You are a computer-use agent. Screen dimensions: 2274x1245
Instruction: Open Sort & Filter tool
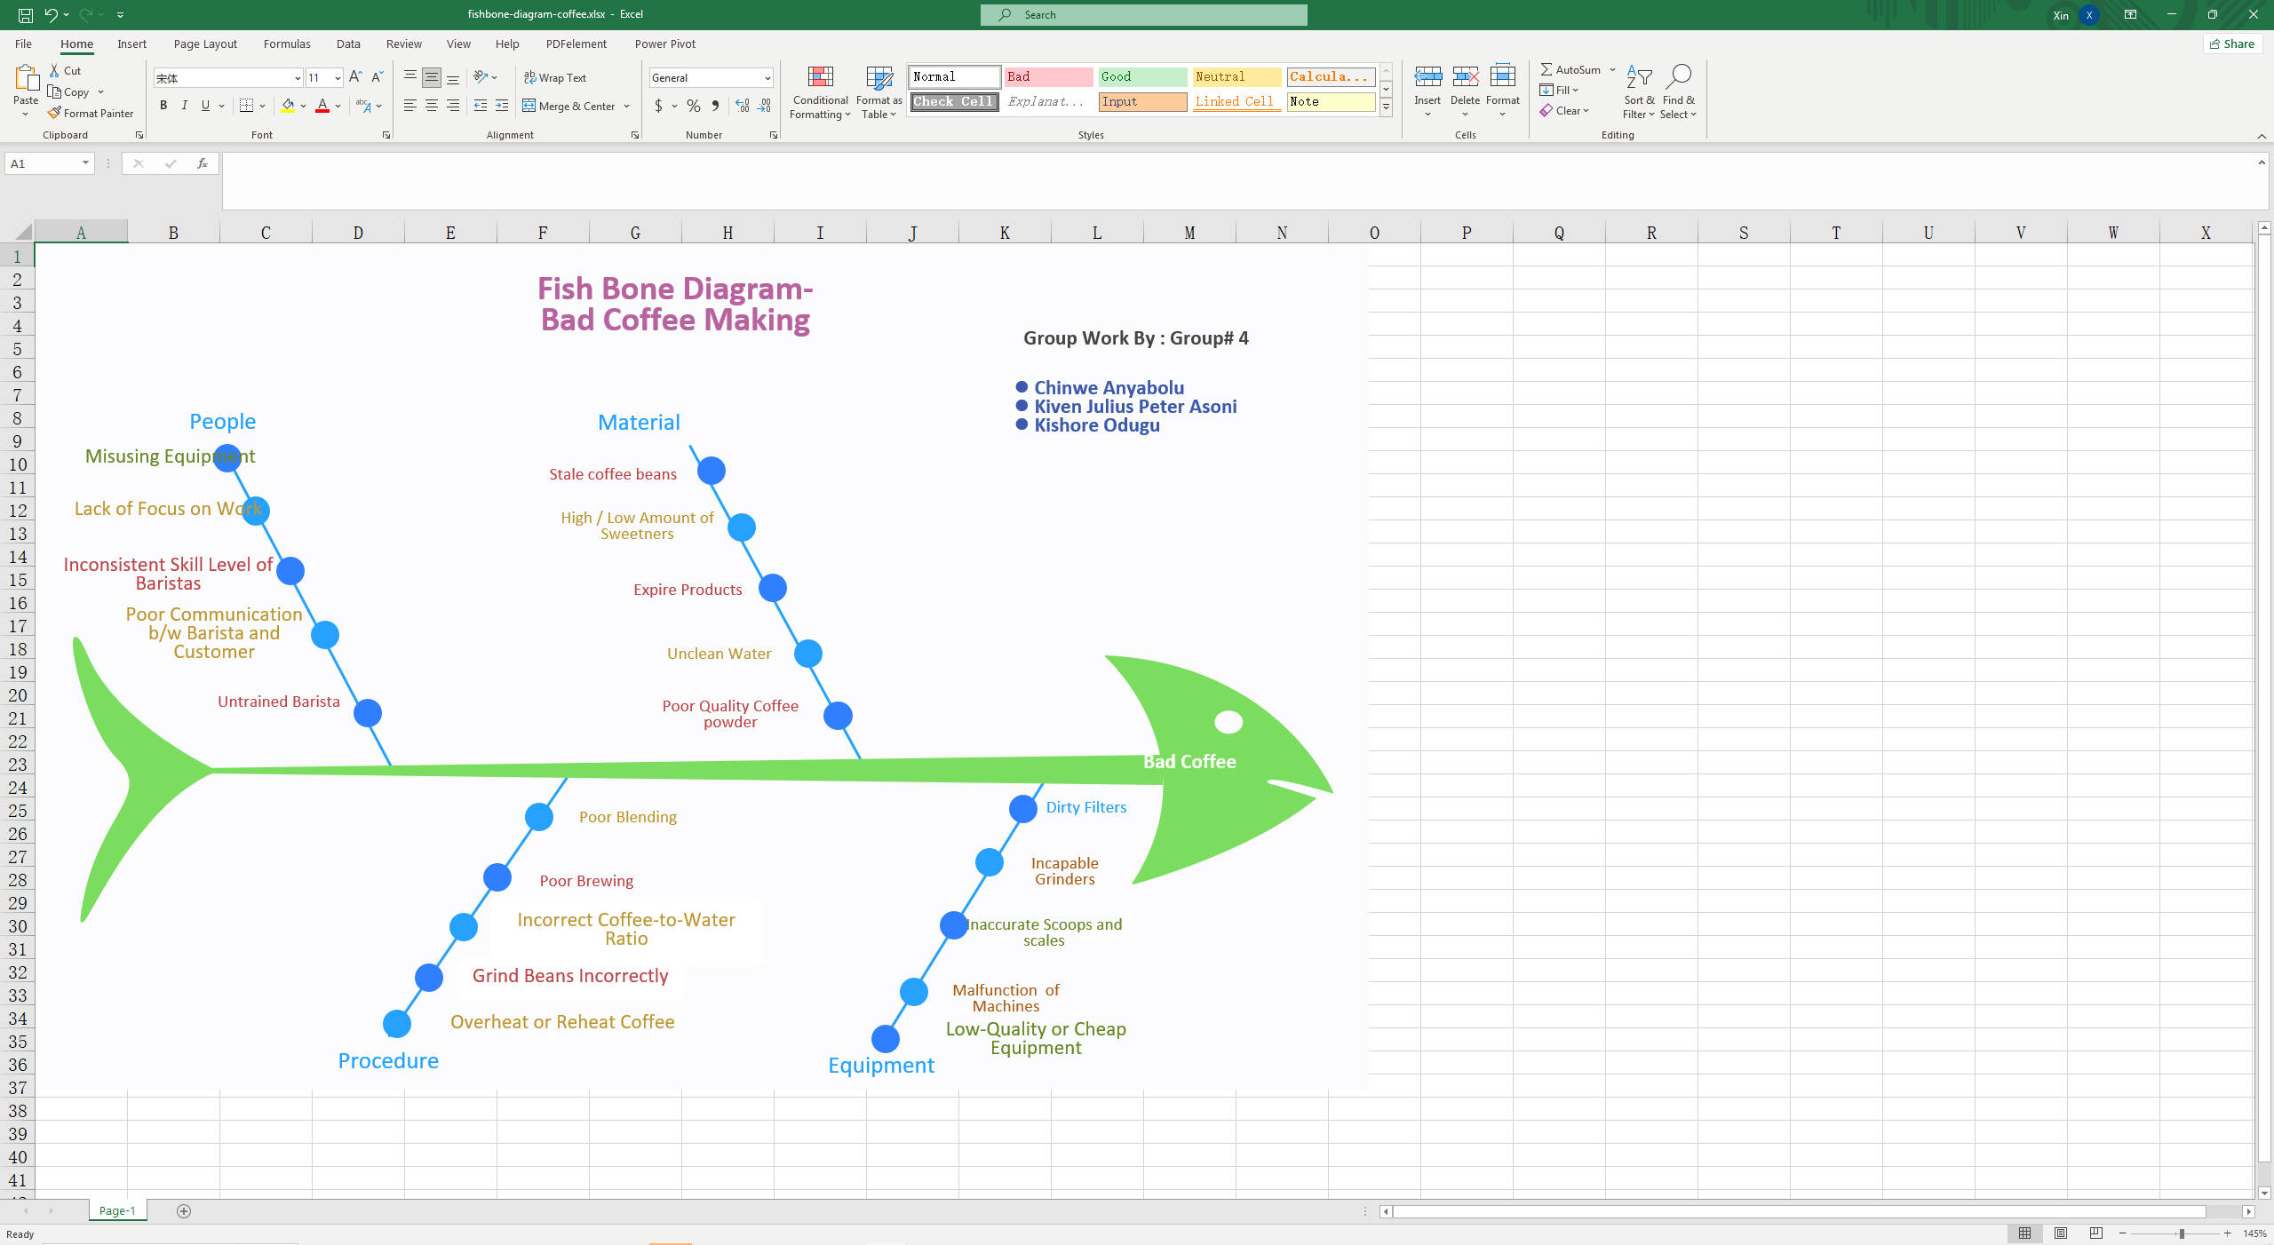coord(1638,92)
